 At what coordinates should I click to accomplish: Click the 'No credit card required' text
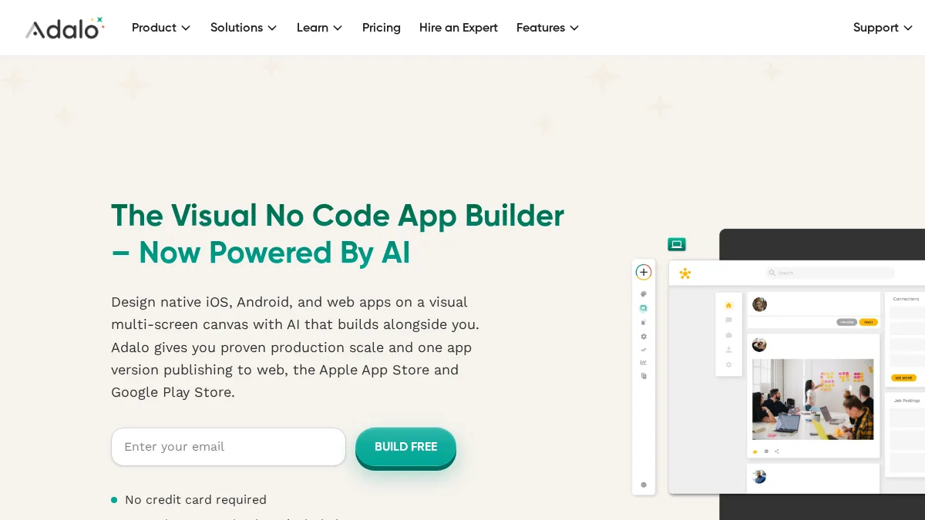(x=196, y=500)
